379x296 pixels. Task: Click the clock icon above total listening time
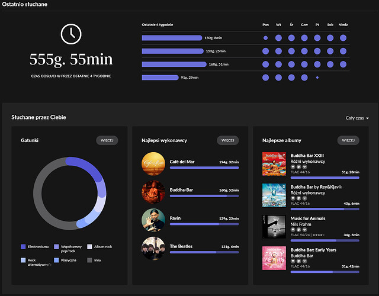[71, 34]
